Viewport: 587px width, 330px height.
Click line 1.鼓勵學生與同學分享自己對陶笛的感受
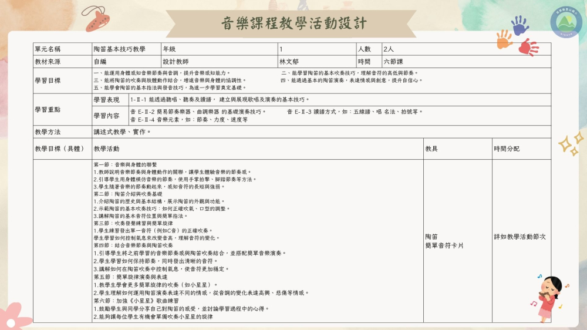coord(181,309)
